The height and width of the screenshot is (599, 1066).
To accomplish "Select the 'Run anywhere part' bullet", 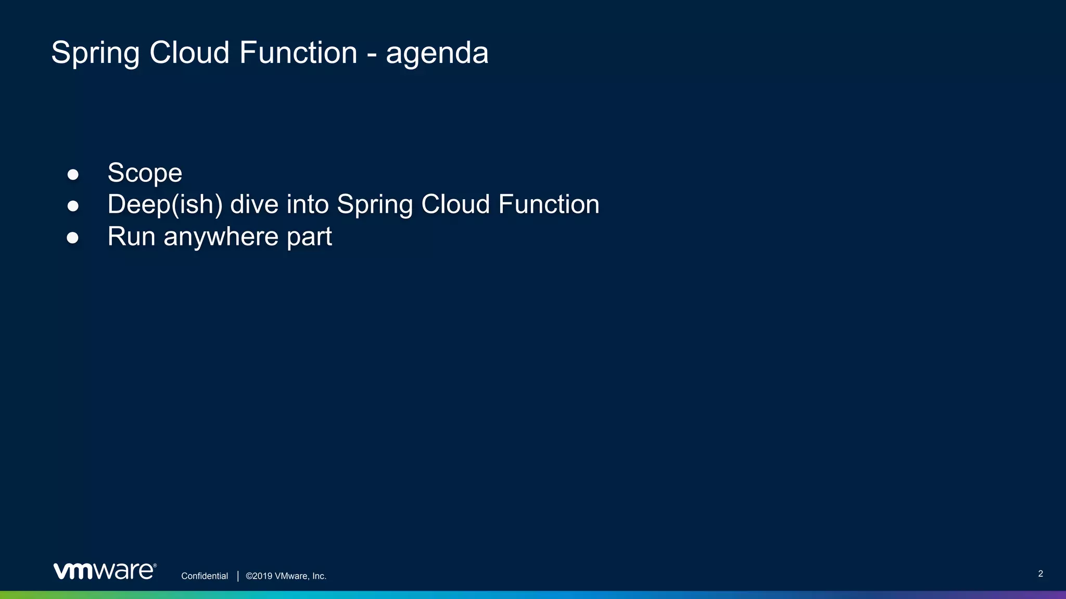I will [220, 237].
